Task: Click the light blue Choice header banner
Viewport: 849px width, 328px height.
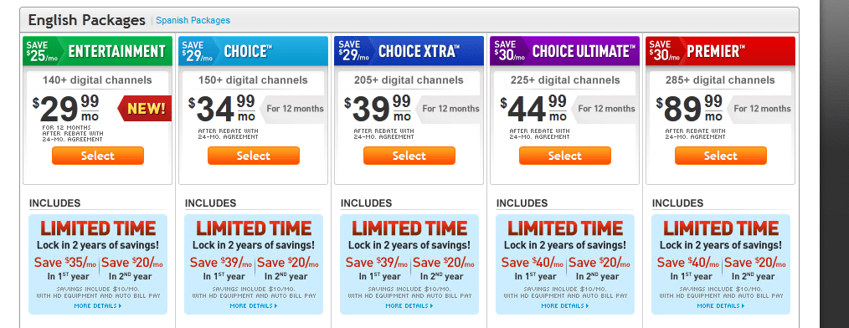Action: (x=254, y=51)
